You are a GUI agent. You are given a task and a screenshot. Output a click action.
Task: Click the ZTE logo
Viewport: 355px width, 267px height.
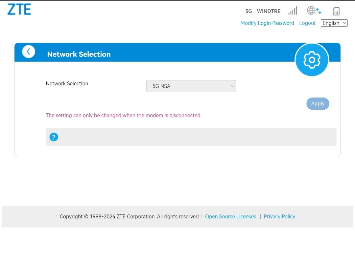point(19,10)
